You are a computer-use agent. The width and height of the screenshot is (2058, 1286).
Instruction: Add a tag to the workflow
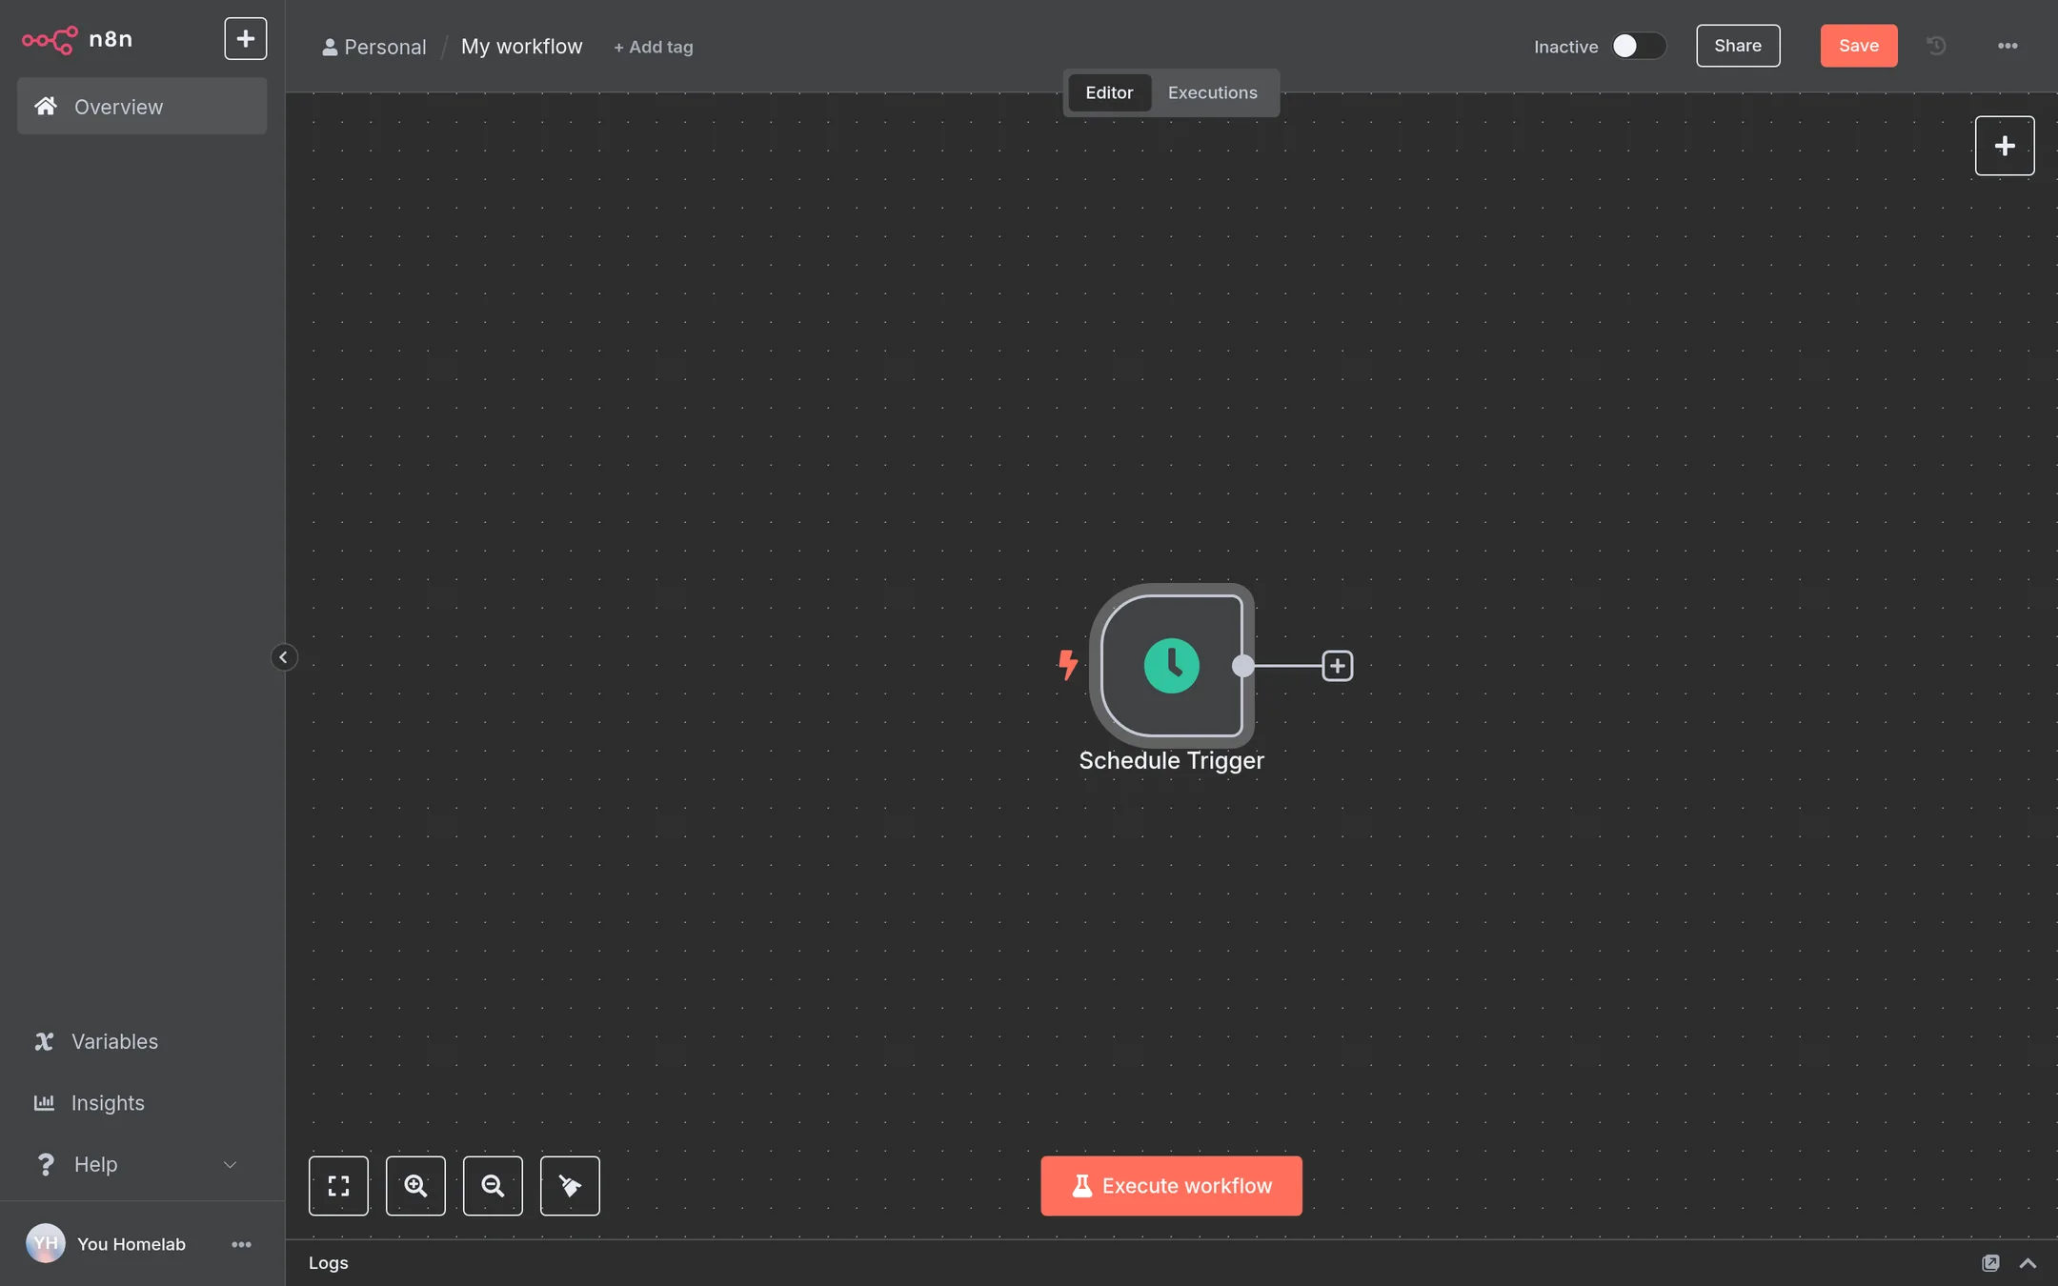[x=653, y=47]
